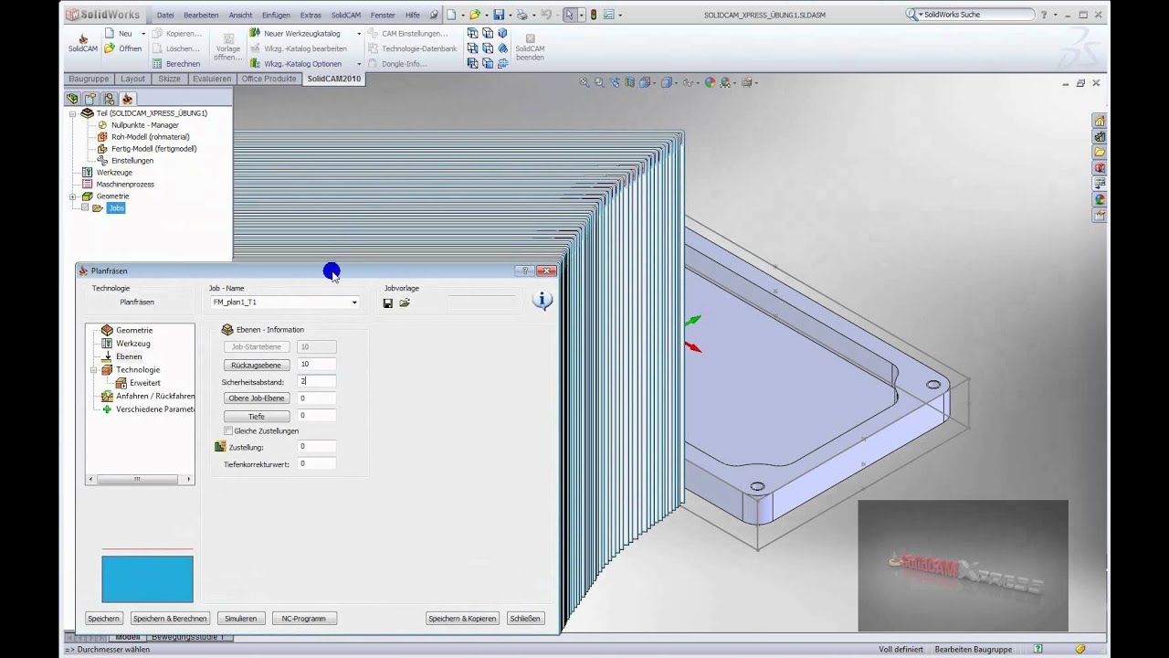Viewport: 1169px width, 658px height.
Task: Click the Öffnen toolbar item
Action: [122, 48]
